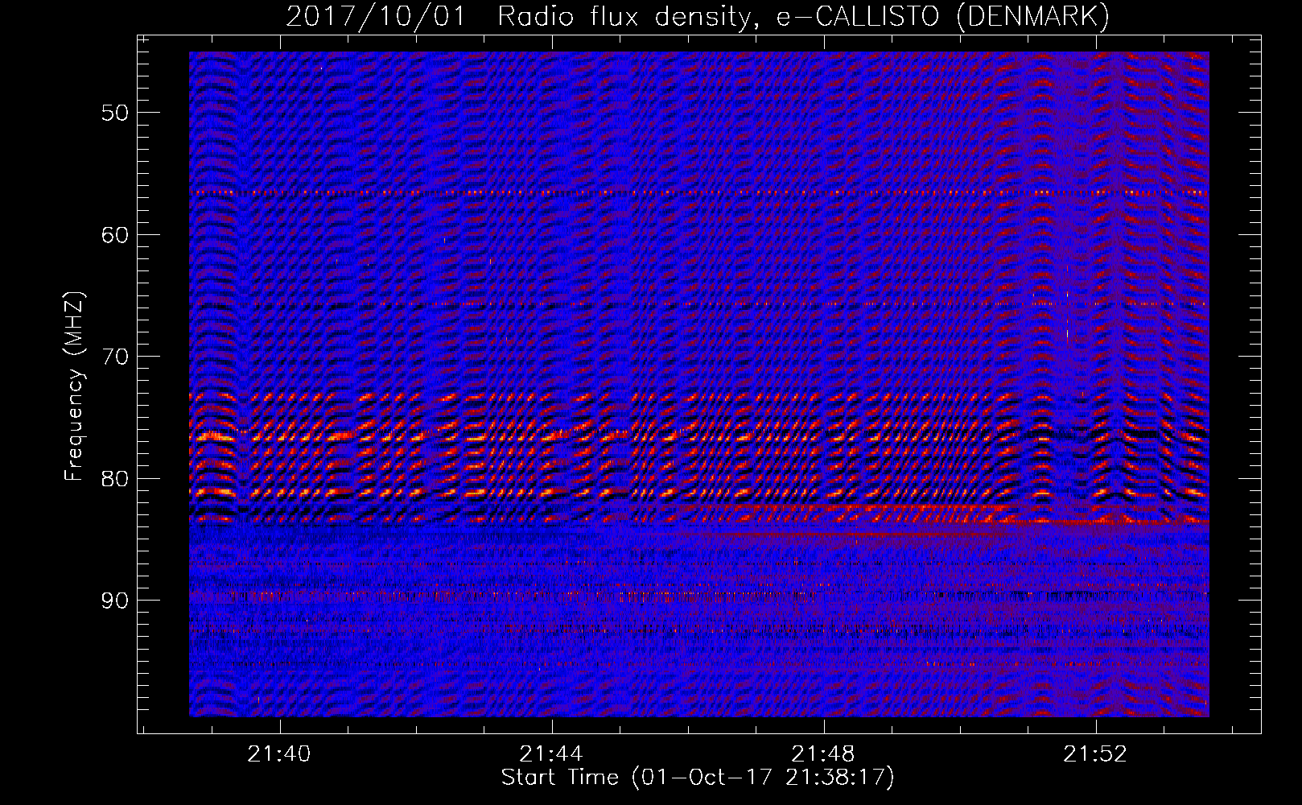Click the 90 frequency tick label
The height and width of the screenshot is (805, 1302).
[115, 601]
